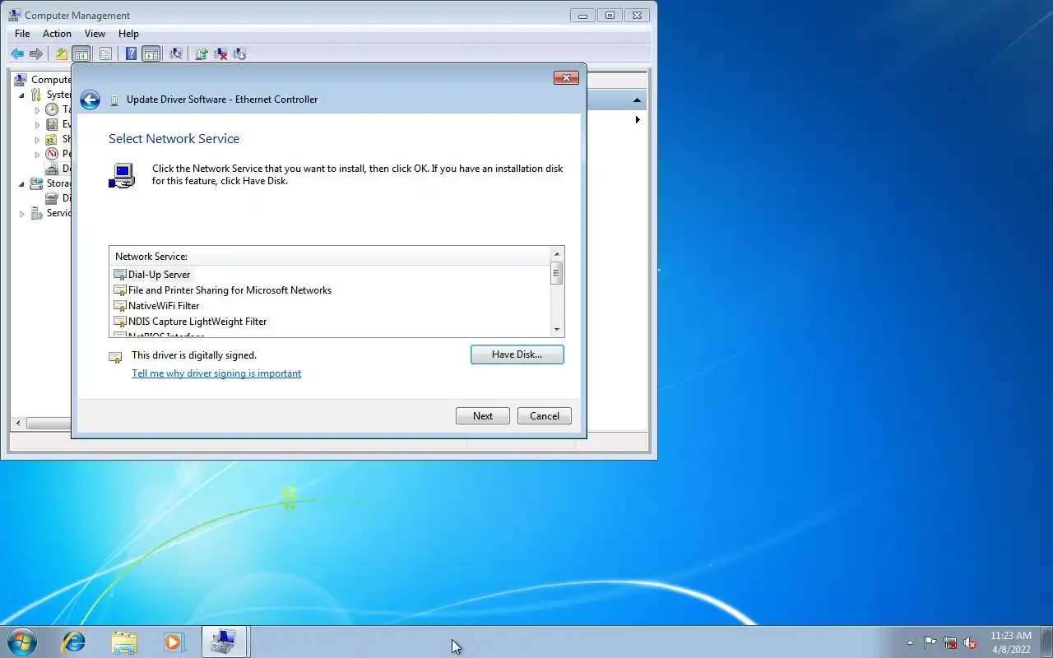Click the Action Center flag tray icon
The width and height of the screenshot is (1053, 658).
point(930,642)
